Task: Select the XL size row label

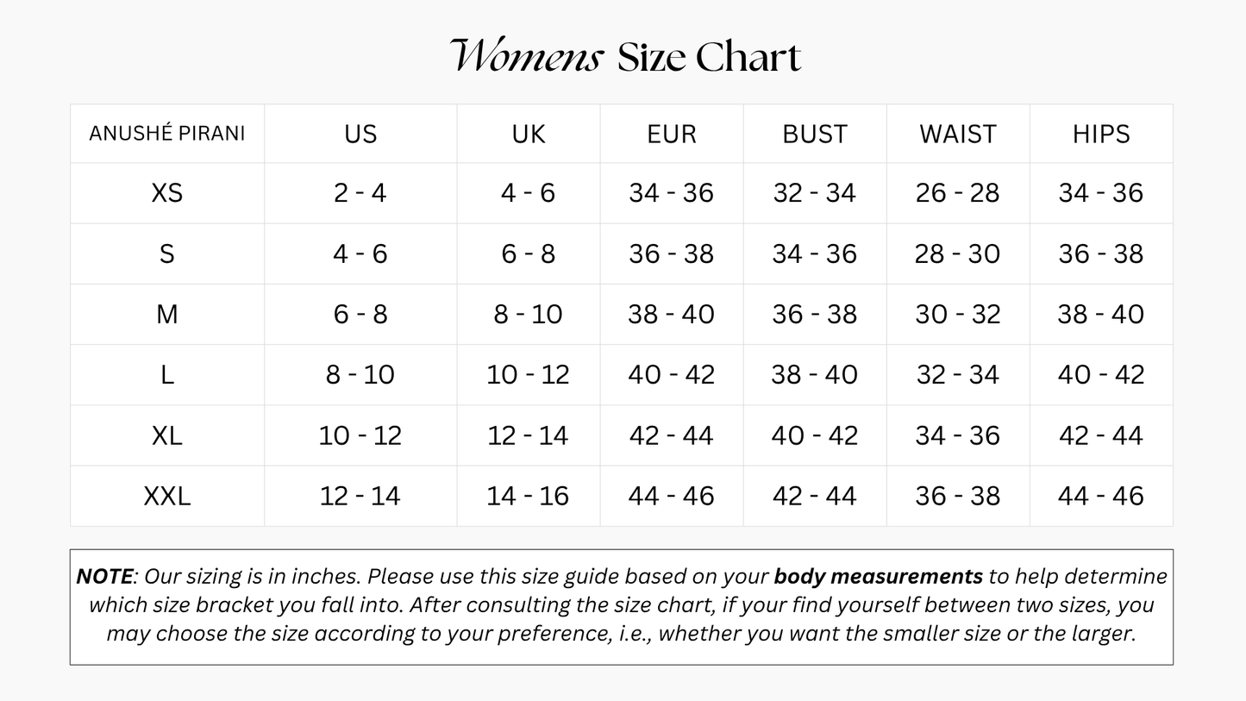Action: tap(167, 435)
